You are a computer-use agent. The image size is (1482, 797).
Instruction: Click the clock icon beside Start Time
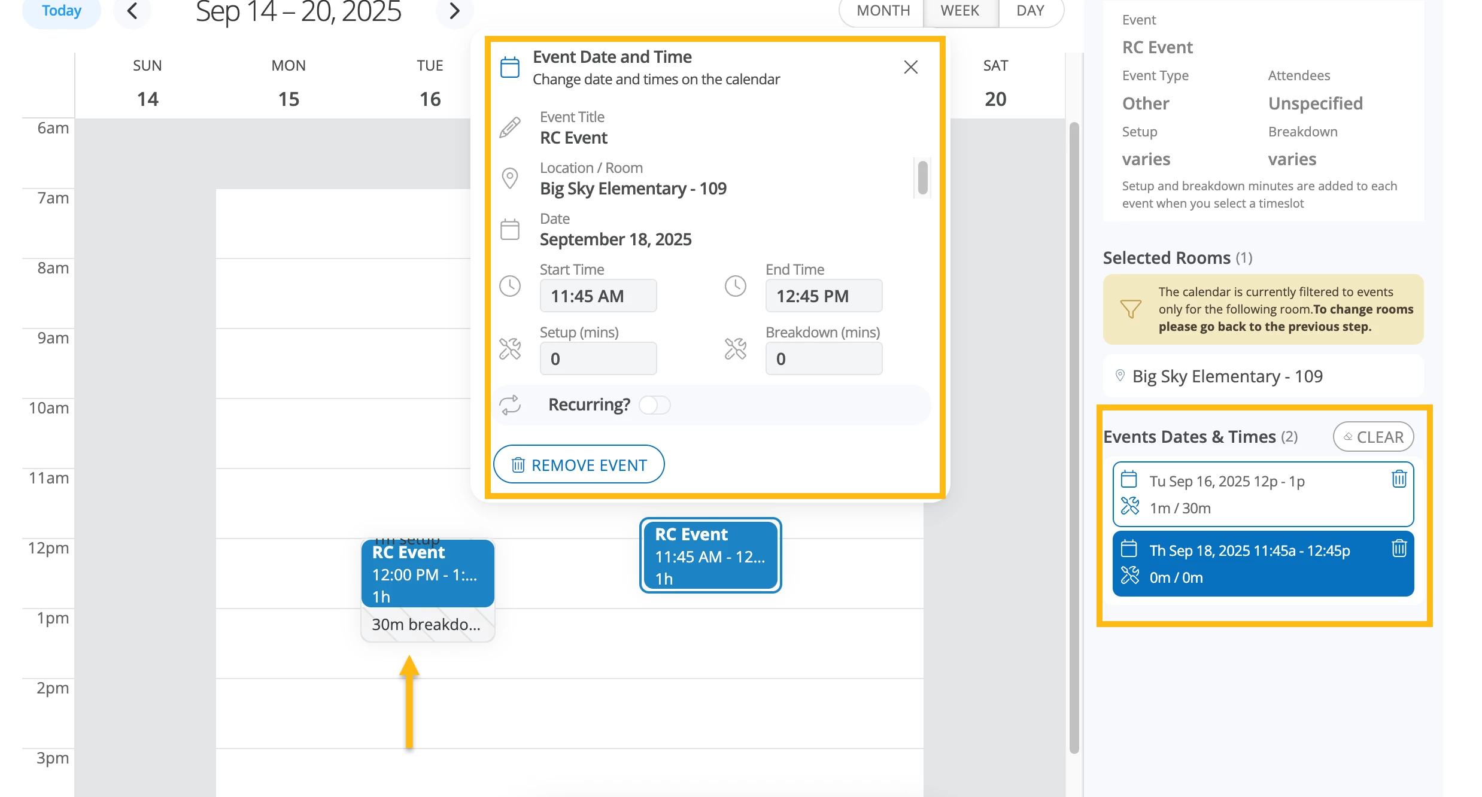(510, 286)
